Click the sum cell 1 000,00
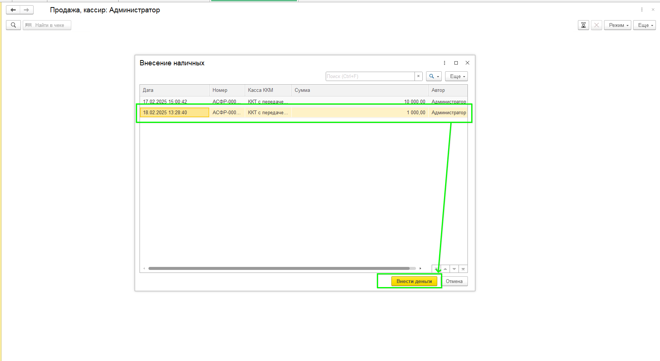The image size is (660, 361). coord(360,112)
